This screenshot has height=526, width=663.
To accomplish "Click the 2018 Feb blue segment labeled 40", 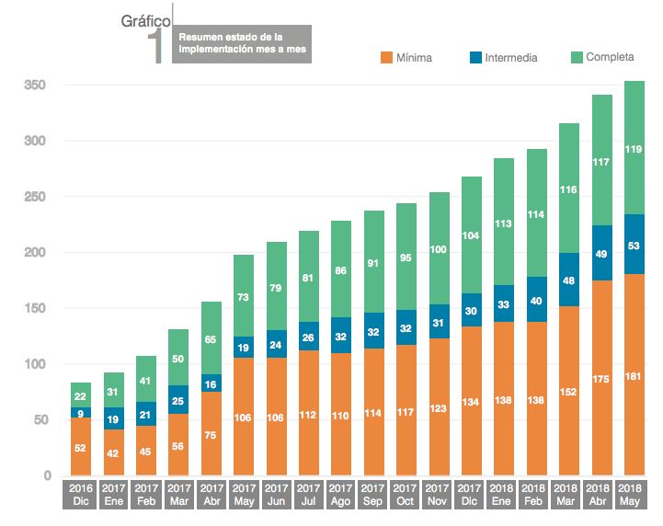I will [536, 300].
